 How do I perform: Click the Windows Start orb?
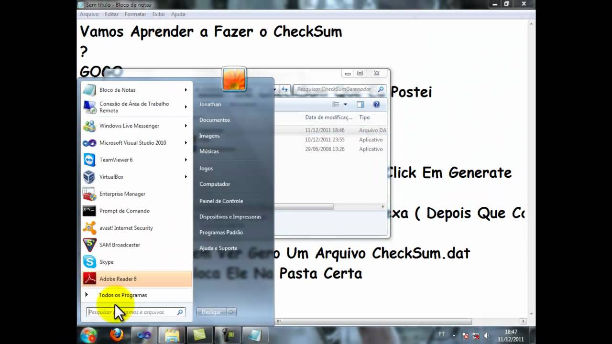(89, 335)
